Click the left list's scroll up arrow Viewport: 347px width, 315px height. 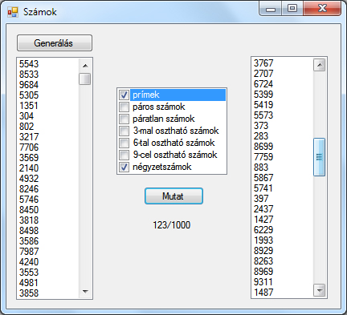(x=85, y=66)
